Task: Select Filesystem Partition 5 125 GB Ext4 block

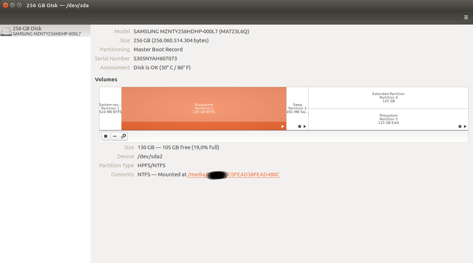Action: pyautogui.click(x=388, y=119)
